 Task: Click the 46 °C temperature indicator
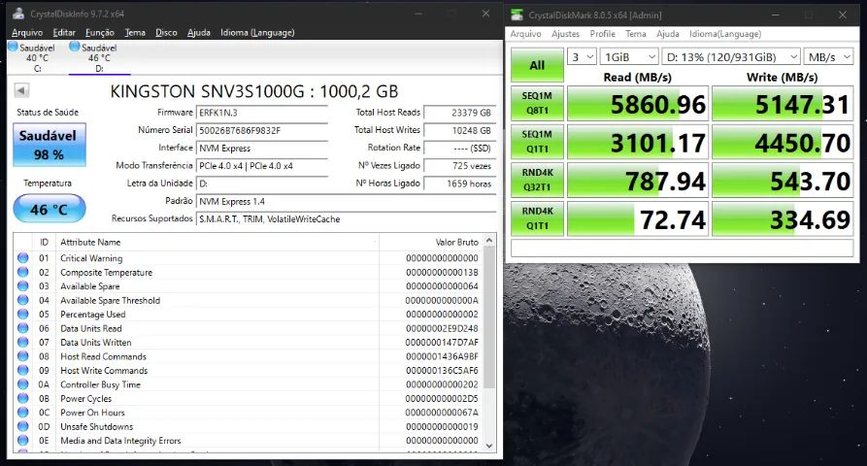(50, 209)
